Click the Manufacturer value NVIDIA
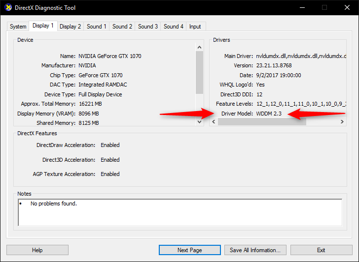This screenshot has height=262, width=359. click(87, 65)
